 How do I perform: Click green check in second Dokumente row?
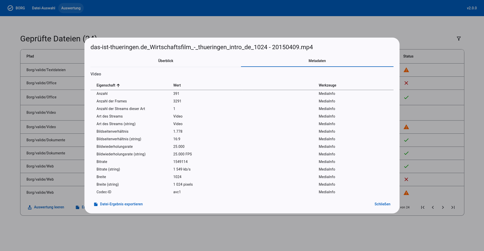[x=406, y=153]
